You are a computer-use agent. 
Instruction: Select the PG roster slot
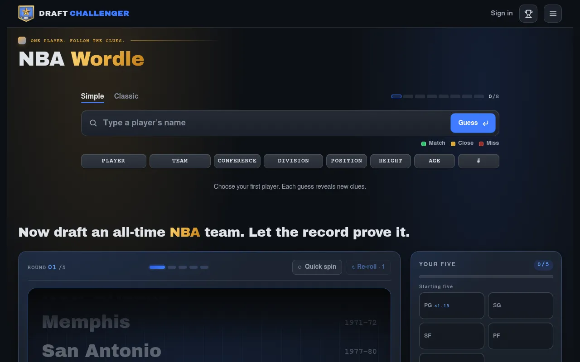pyautogui.click(x=452, y=305)
